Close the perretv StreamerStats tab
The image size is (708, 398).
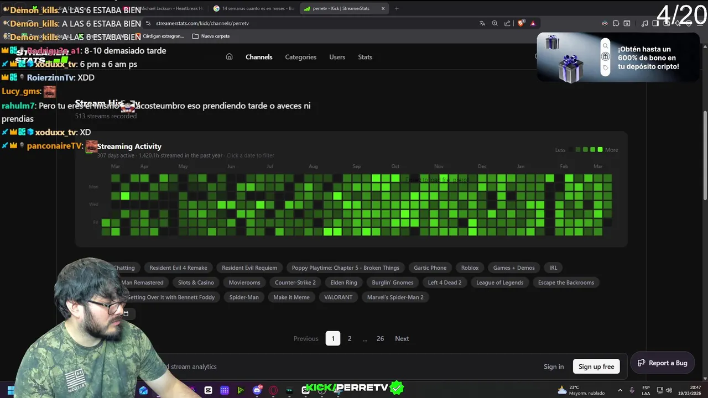pyautogui.click(x=383, y=8)
